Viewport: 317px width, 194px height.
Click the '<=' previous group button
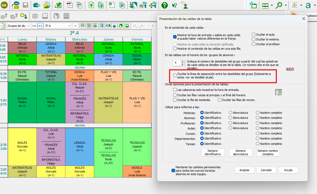pos(34,26)
